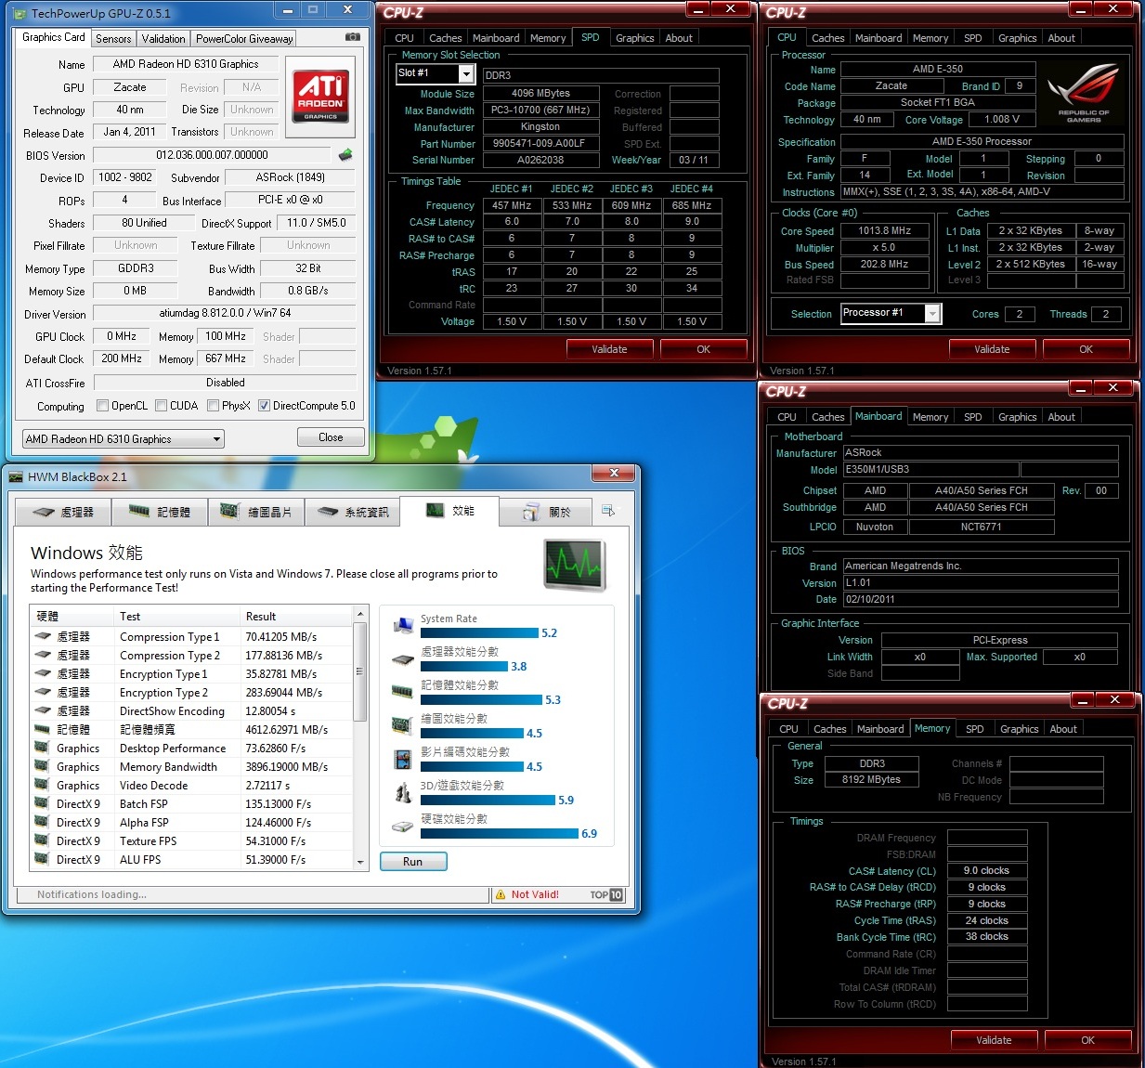
Task: Open Graphics tab in CPU-Z Mainboard window
Action: click(x=1017, y=417)
